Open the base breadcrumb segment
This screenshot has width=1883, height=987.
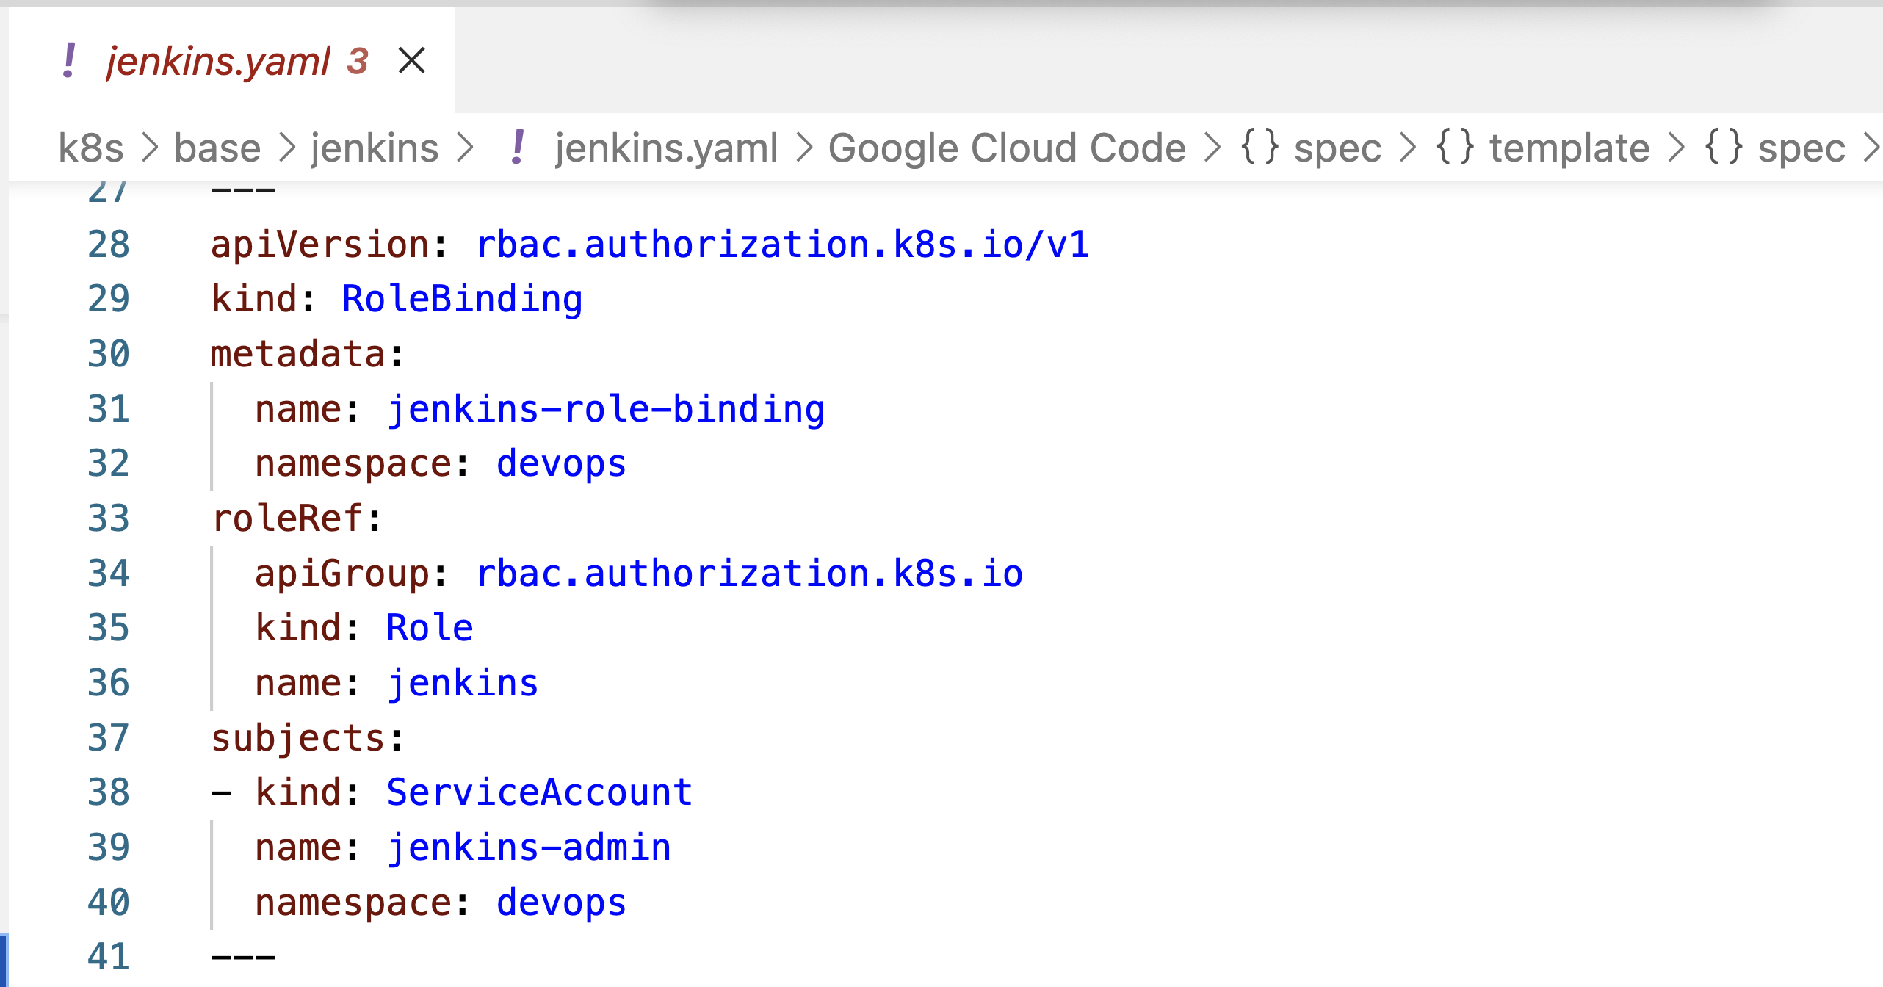tap(217, 148)
